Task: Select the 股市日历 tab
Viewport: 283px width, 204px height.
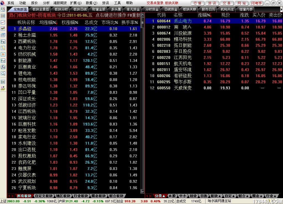Action: pos(208,9)
